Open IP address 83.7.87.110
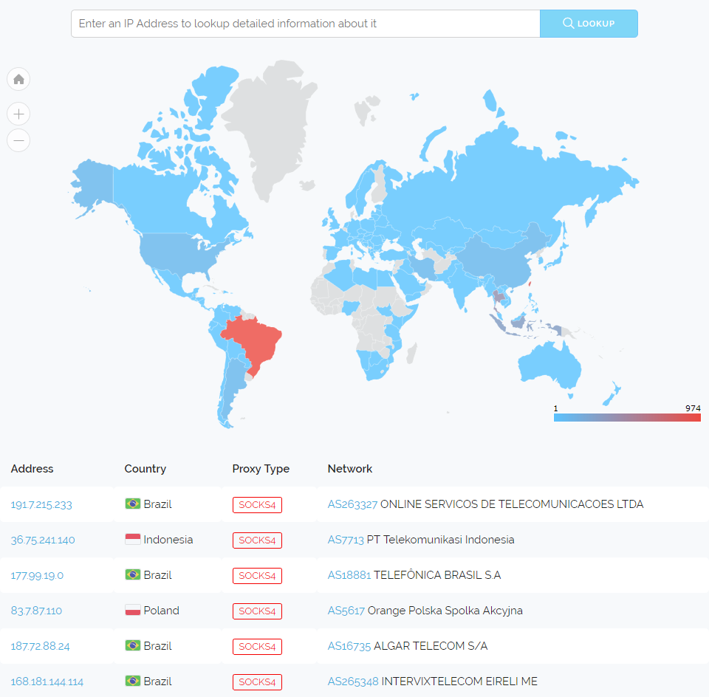Image resolution: width=709 pixels, height=697 pixels. click(36, 611)
